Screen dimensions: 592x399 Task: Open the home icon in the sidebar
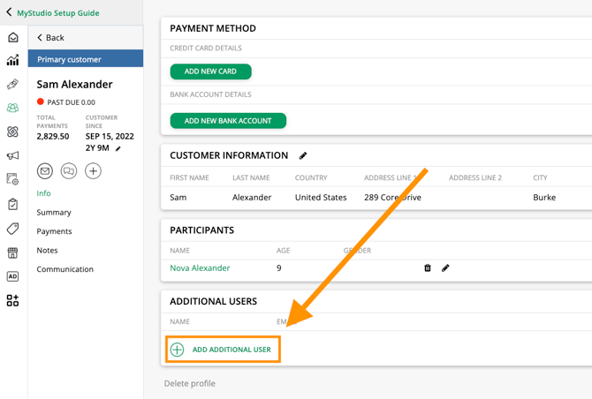(12, 37)
